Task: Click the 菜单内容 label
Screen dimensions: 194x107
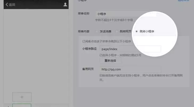Action: pyautogui.click(x=83, y=31)
